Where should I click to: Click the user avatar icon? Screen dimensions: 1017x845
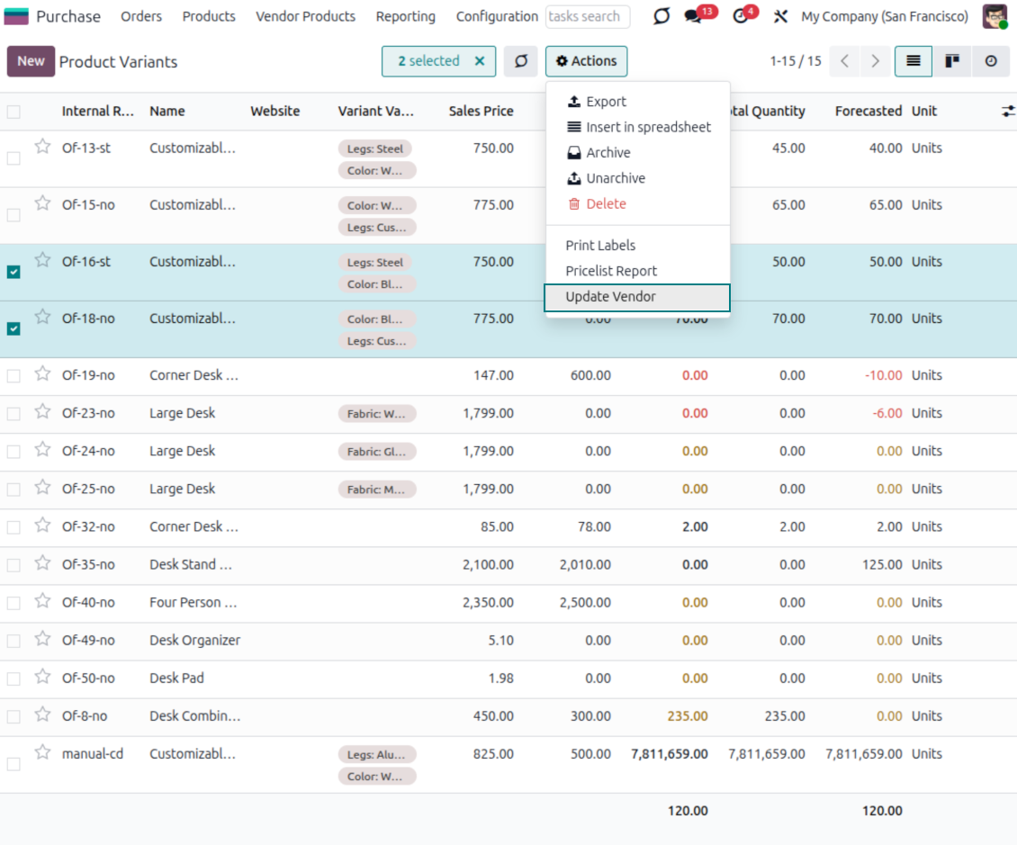[x=994, y=16]
